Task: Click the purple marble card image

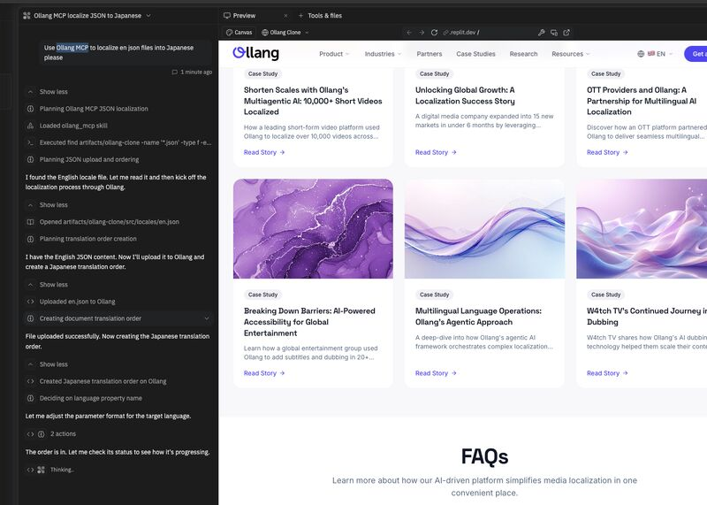Action: tap(313, 229)
